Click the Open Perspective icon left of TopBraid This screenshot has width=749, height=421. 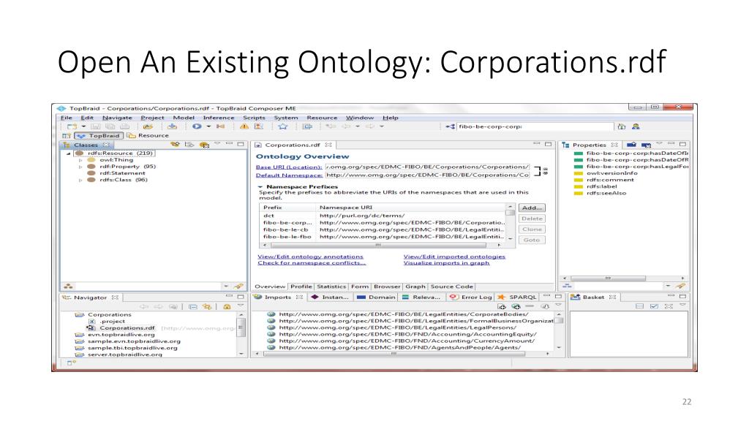67,135
